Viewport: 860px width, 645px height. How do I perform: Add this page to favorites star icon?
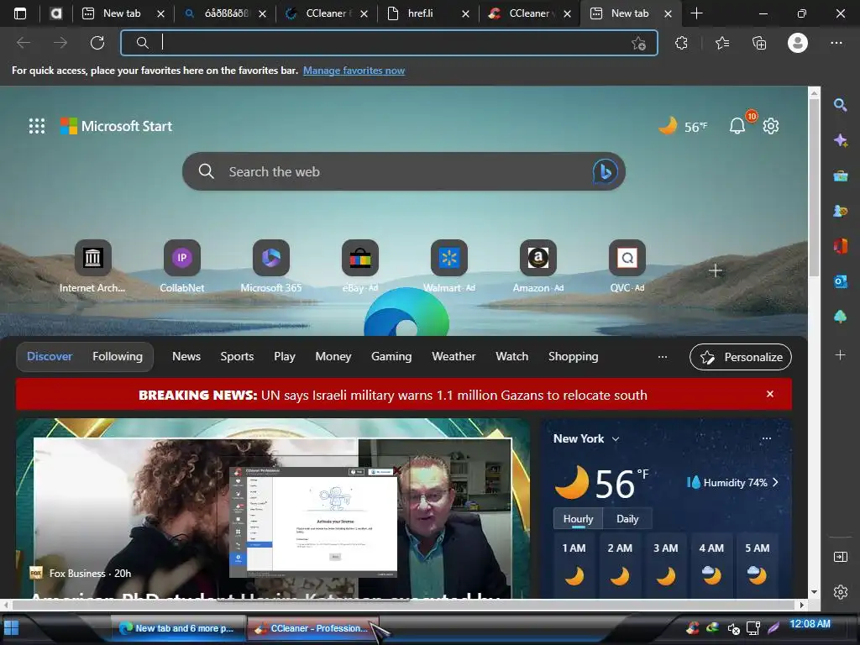point(638,44)
